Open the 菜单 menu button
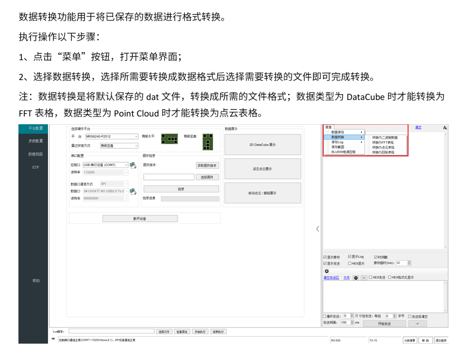The width and height of the screenshot is (460, 348). click(329, 127)
